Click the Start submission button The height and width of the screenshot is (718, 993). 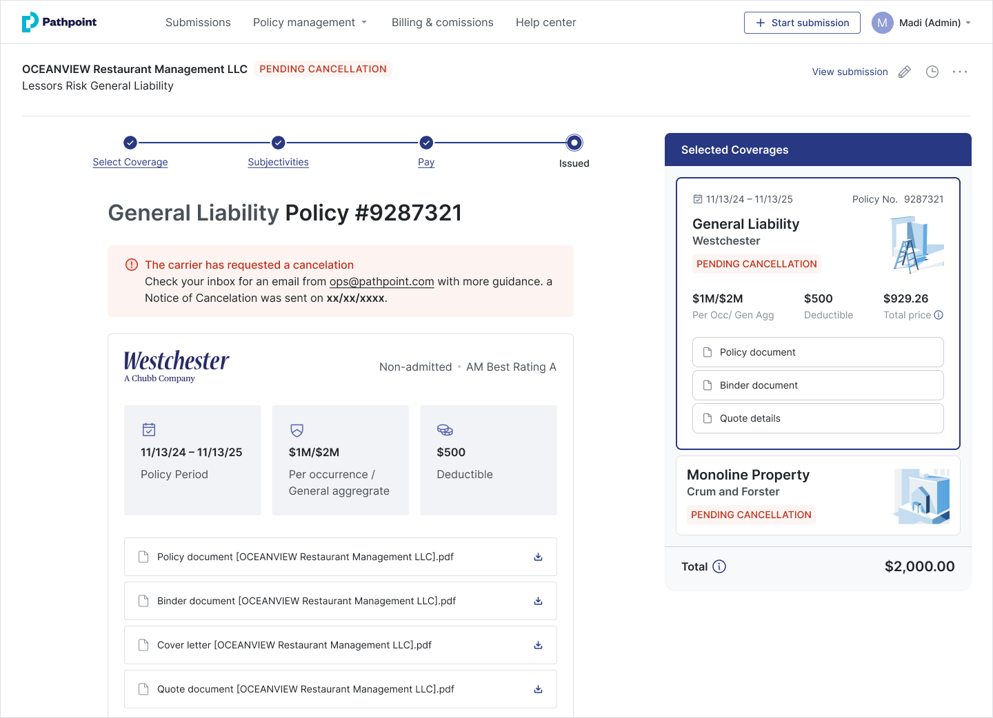[x=802, y=23]
